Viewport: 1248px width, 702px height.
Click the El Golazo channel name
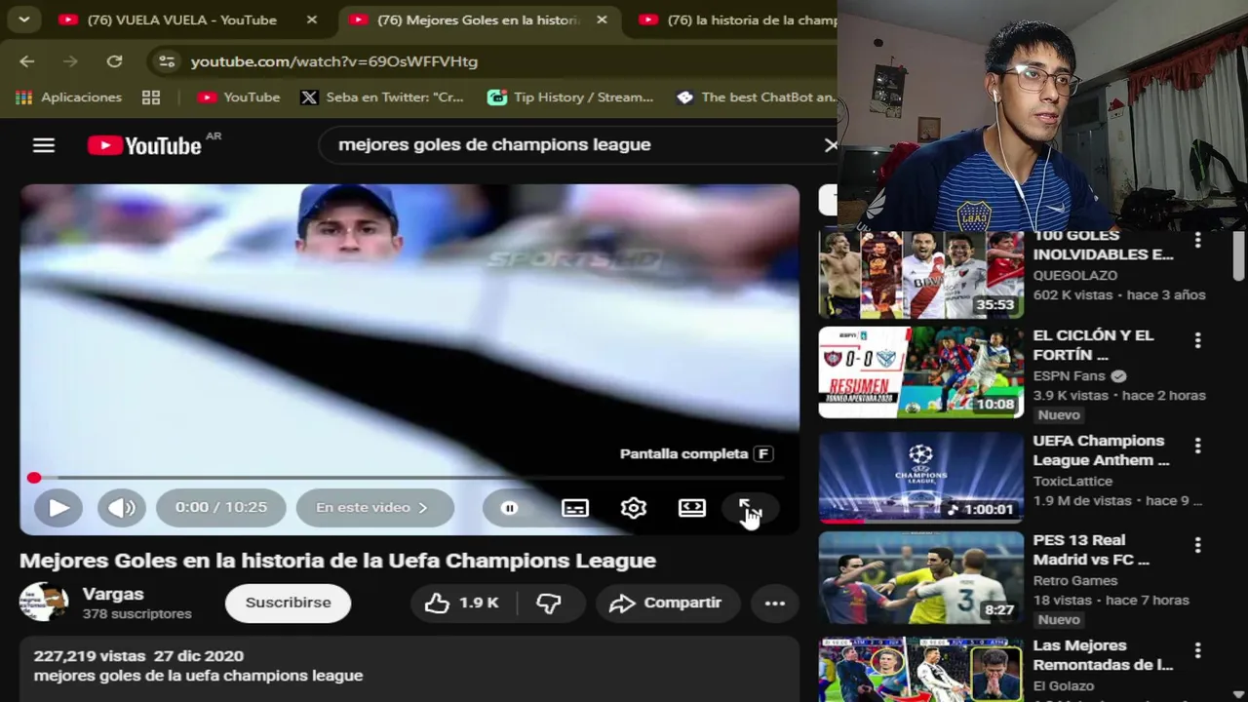point(1064,685)
